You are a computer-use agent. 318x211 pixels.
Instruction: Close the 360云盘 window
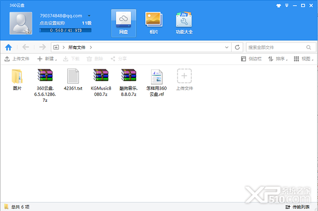tap(311, 5)
